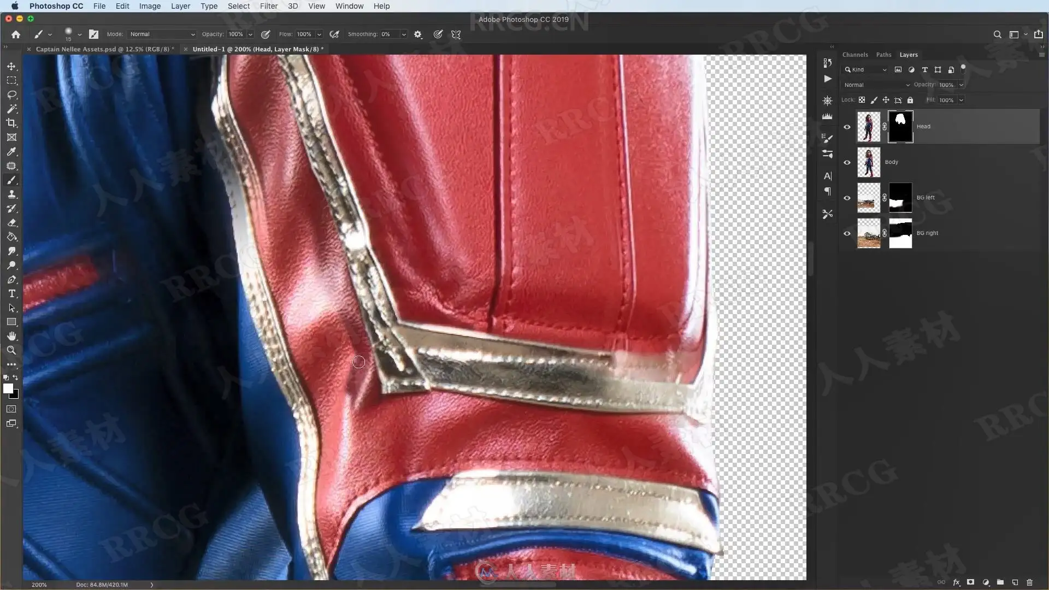Select the Move tool
The width and height of the screenshot is (1049, 590).
coord(11,66)
